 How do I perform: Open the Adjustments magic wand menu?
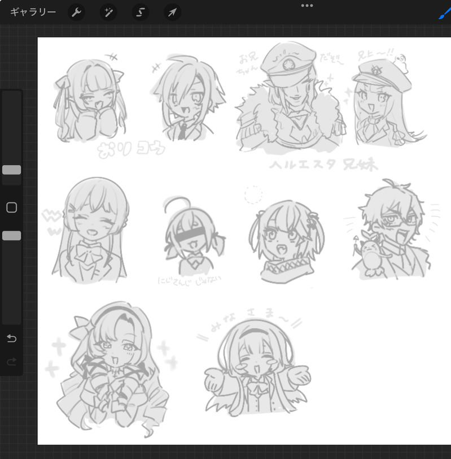[108, 12]
